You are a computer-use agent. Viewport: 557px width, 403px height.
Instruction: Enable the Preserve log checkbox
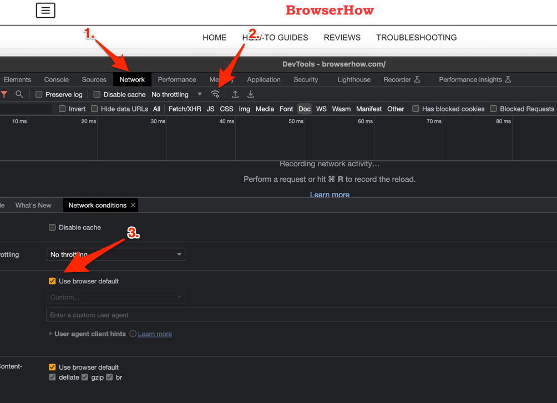[39, 94]
